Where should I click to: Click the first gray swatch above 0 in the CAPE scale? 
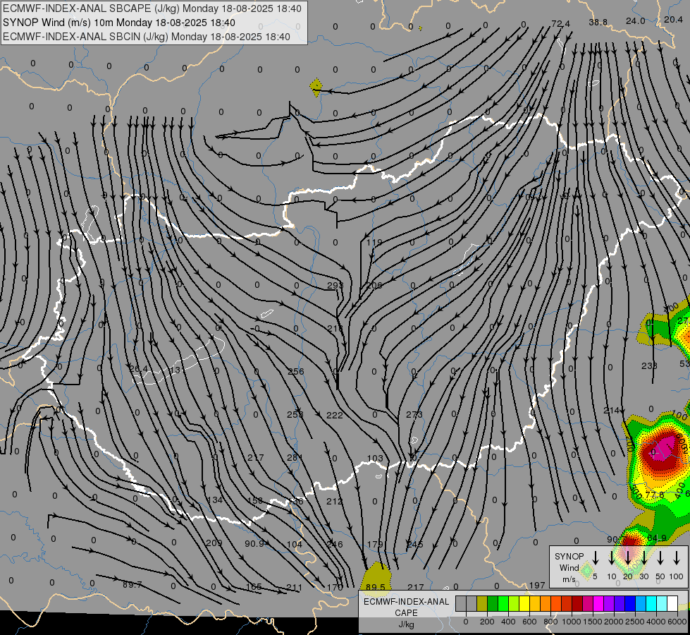(x=461, y=604)
